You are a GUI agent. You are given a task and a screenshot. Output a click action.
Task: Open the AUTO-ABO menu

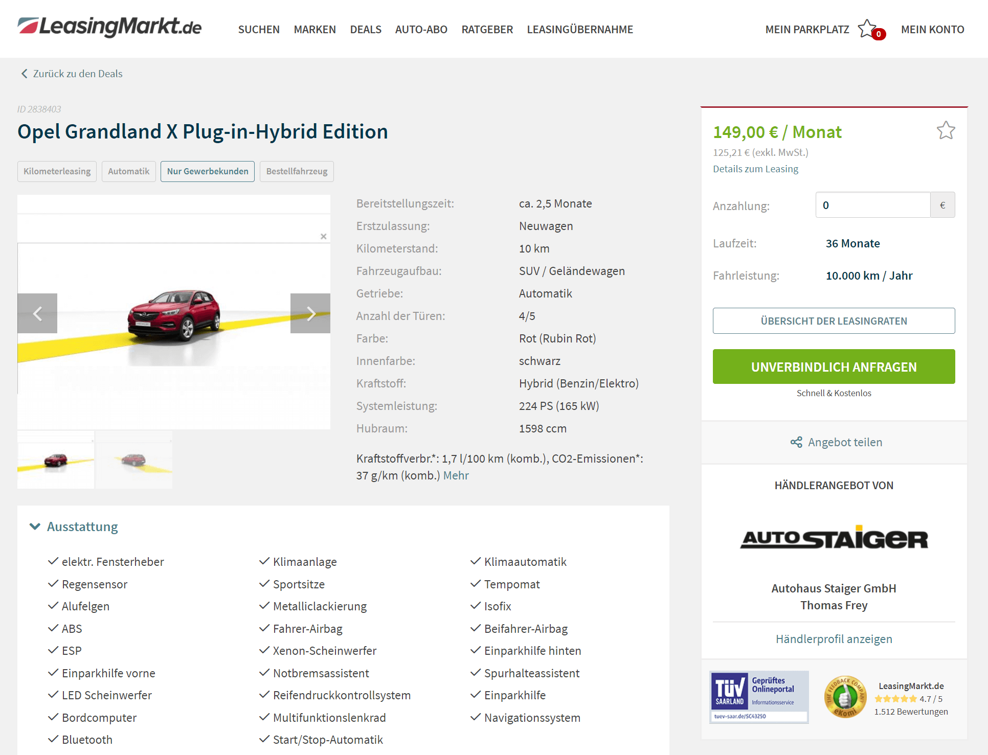(421, 30)
